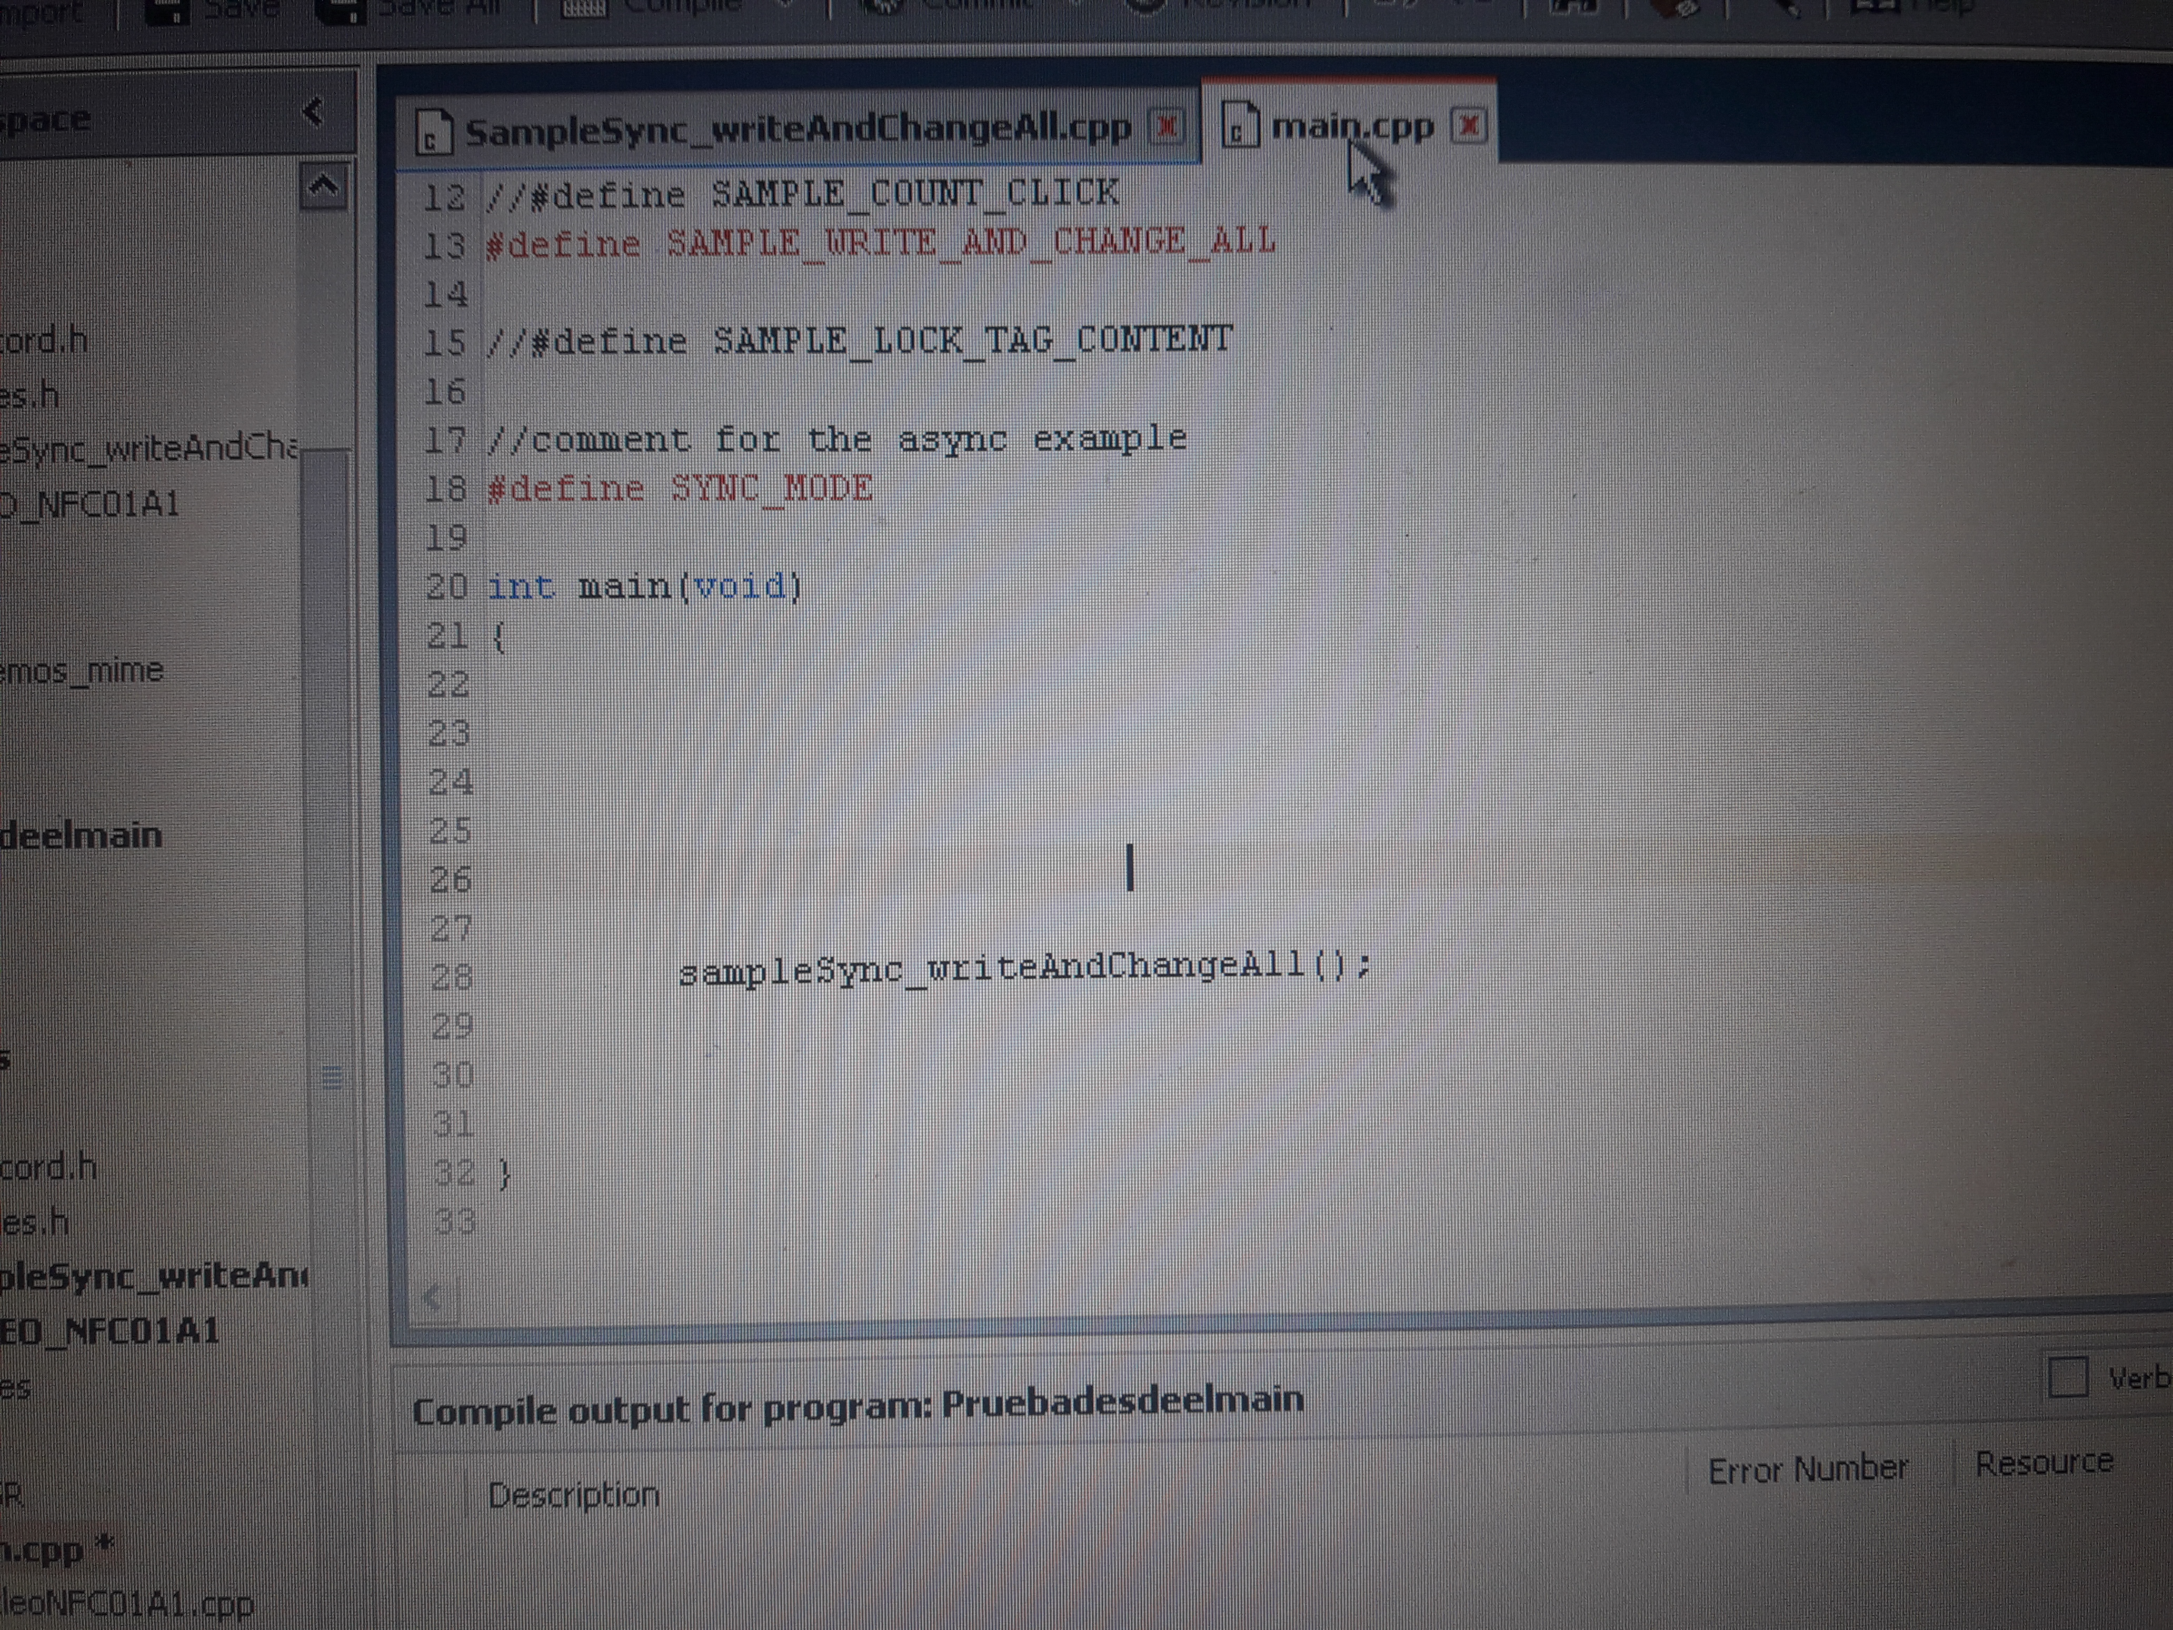Place cursor on sampleSync_writeAndChangeAll() code line
The image size is (2173, 1630).
click(1022, 970)
